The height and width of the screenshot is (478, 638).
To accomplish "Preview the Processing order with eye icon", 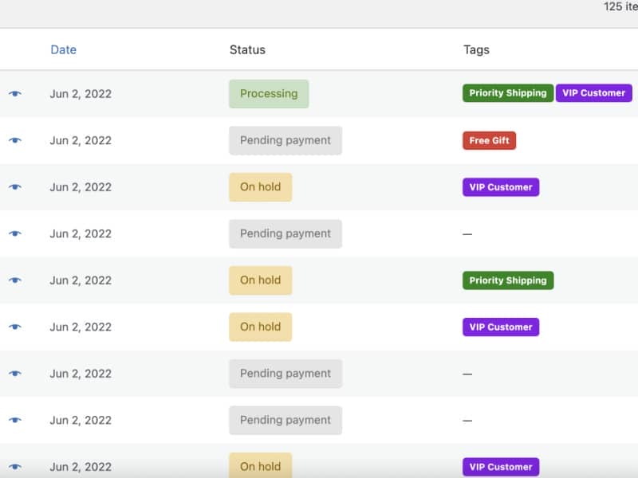I will click(x=15, y=94).
